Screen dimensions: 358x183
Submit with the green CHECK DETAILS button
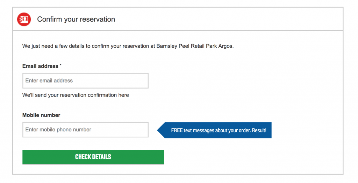tap(93, 157)
